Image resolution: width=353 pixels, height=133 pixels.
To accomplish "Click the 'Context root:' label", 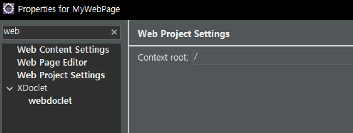I will [163, 58].
